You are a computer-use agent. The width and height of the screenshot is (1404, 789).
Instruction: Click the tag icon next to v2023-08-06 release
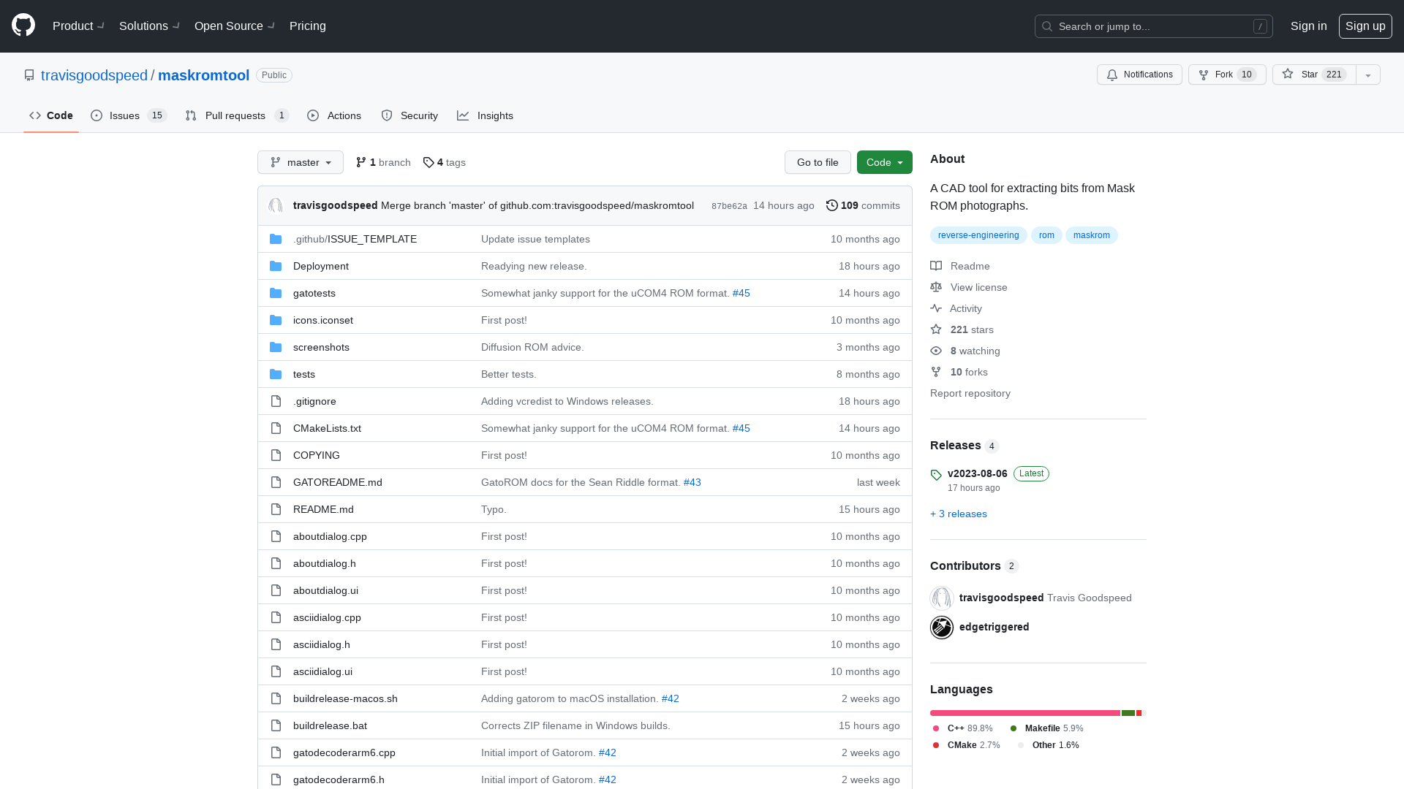(x=936, y=475)
